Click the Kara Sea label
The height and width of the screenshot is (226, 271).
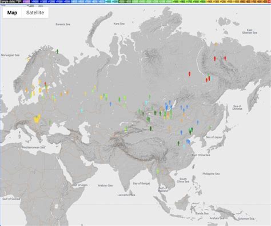point(119,23)
